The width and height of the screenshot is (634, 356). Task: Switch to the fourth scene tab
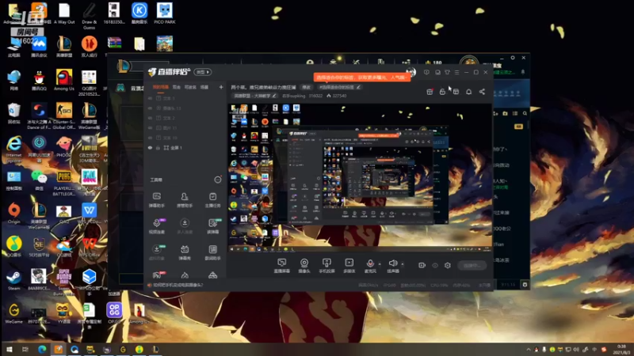pyautogui.click(x=204, y=87)
